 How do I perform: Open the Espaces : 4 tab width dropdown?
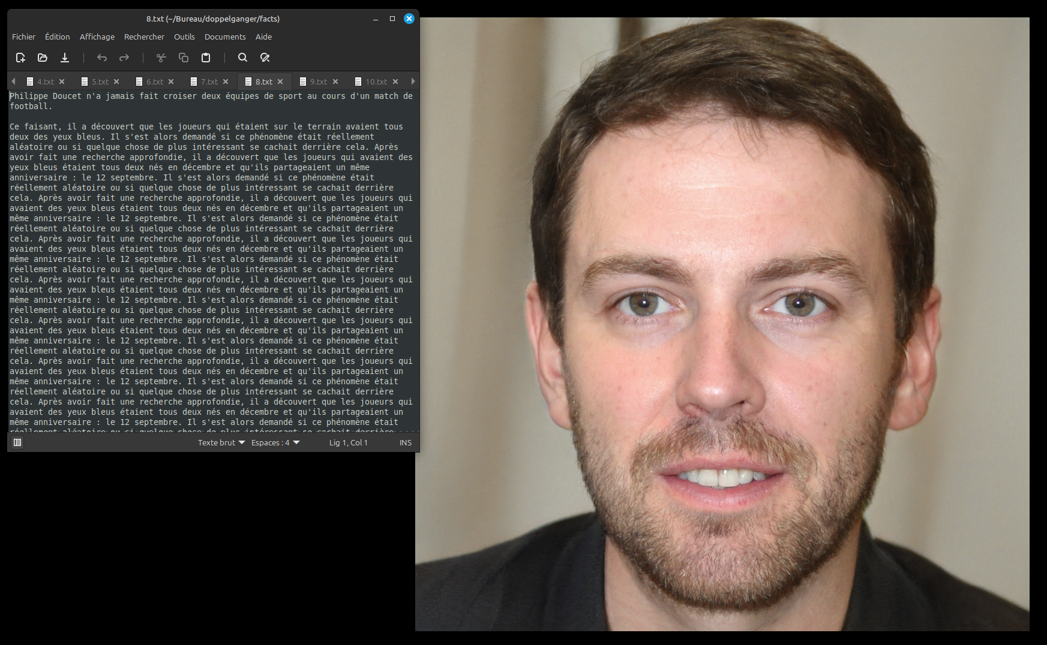275,442
